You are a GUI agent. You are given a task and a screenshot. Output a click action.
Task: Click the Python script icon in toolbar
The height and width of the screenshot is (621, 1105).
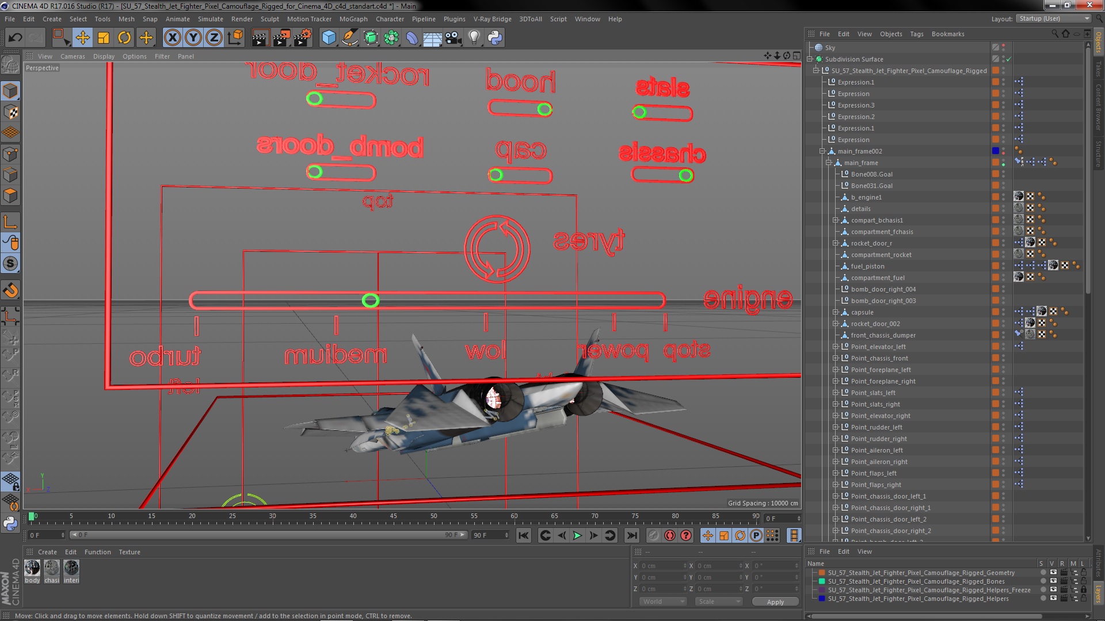pyautogui.click(x=495, y=38)
